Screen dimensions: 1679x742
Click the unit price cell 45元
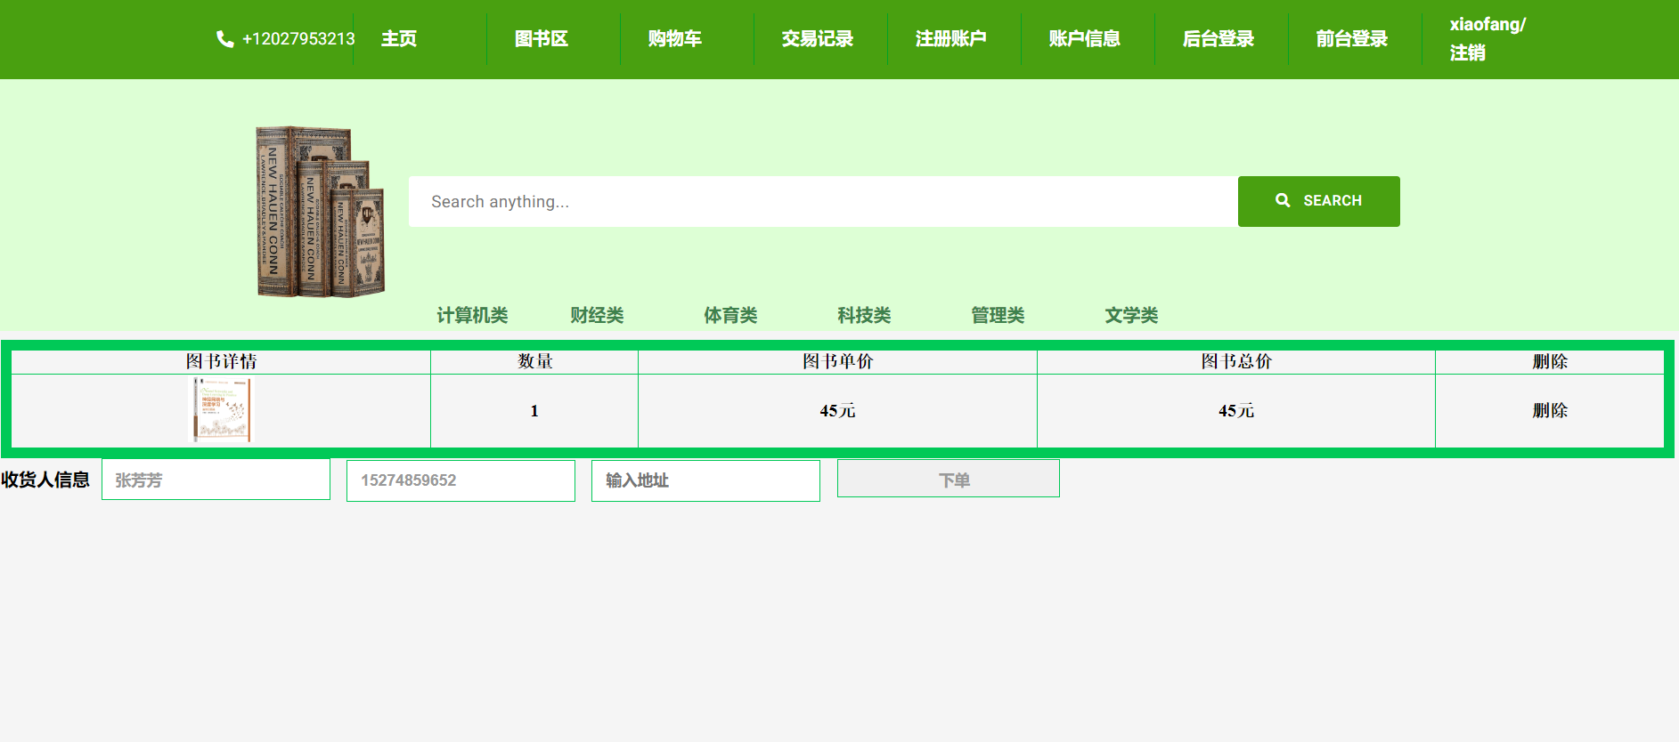[x=837, y=411]
